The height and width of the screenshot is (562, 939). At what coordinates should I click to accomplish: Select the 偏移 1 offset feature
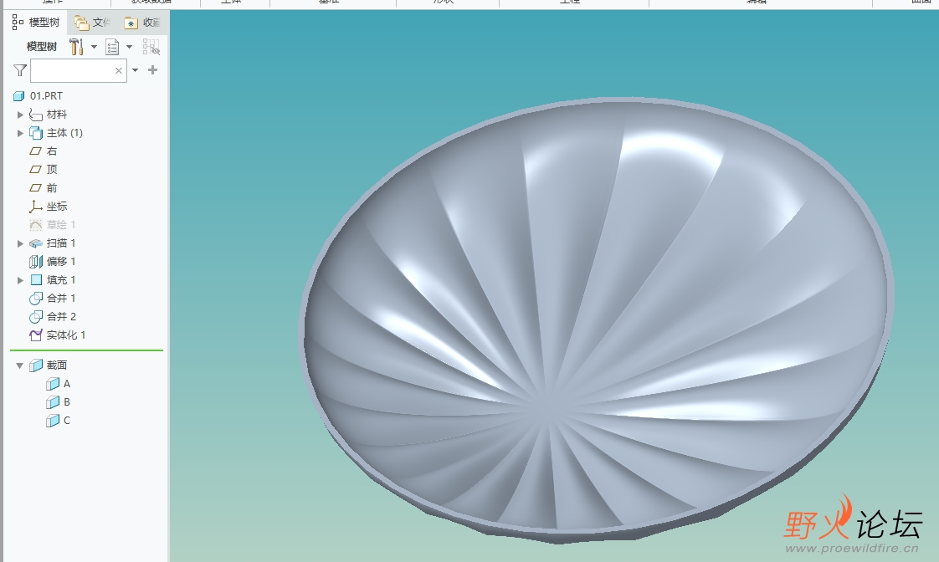[x=61, y=262]
